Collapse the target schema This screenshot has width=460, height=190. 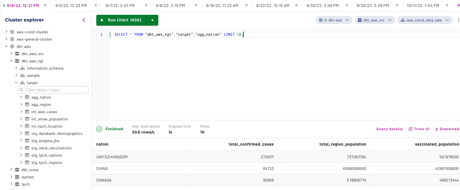[16, 82]
